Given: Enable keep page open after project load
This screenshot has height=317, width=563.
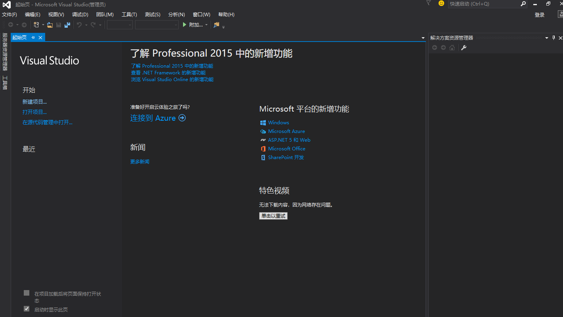Looking at the screenshot, I should coord(27,293).
